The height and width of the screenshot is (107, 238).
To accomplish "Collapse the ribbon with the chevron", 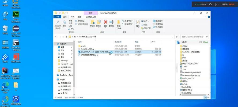I will coord(206,17).
